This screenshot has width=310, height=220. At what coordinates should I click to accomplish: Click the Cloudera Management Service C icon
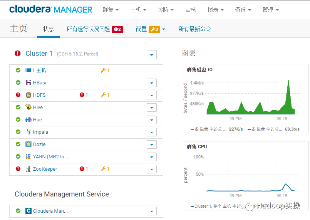[28, 211]
